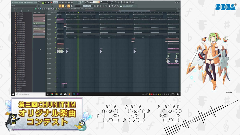Select Industrial Snare 1 in the browser
Image resolution: width=240 pixels, height=135 pixels.
pos(21,81)
